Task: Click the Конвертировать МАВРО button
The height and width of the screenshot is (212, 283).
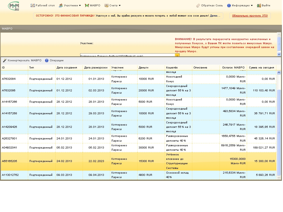Action: pos(22,60)
